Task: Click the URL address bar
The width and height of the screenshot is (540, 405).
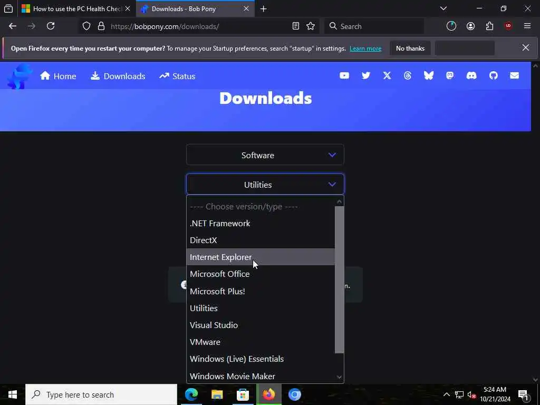Action: 198,26
